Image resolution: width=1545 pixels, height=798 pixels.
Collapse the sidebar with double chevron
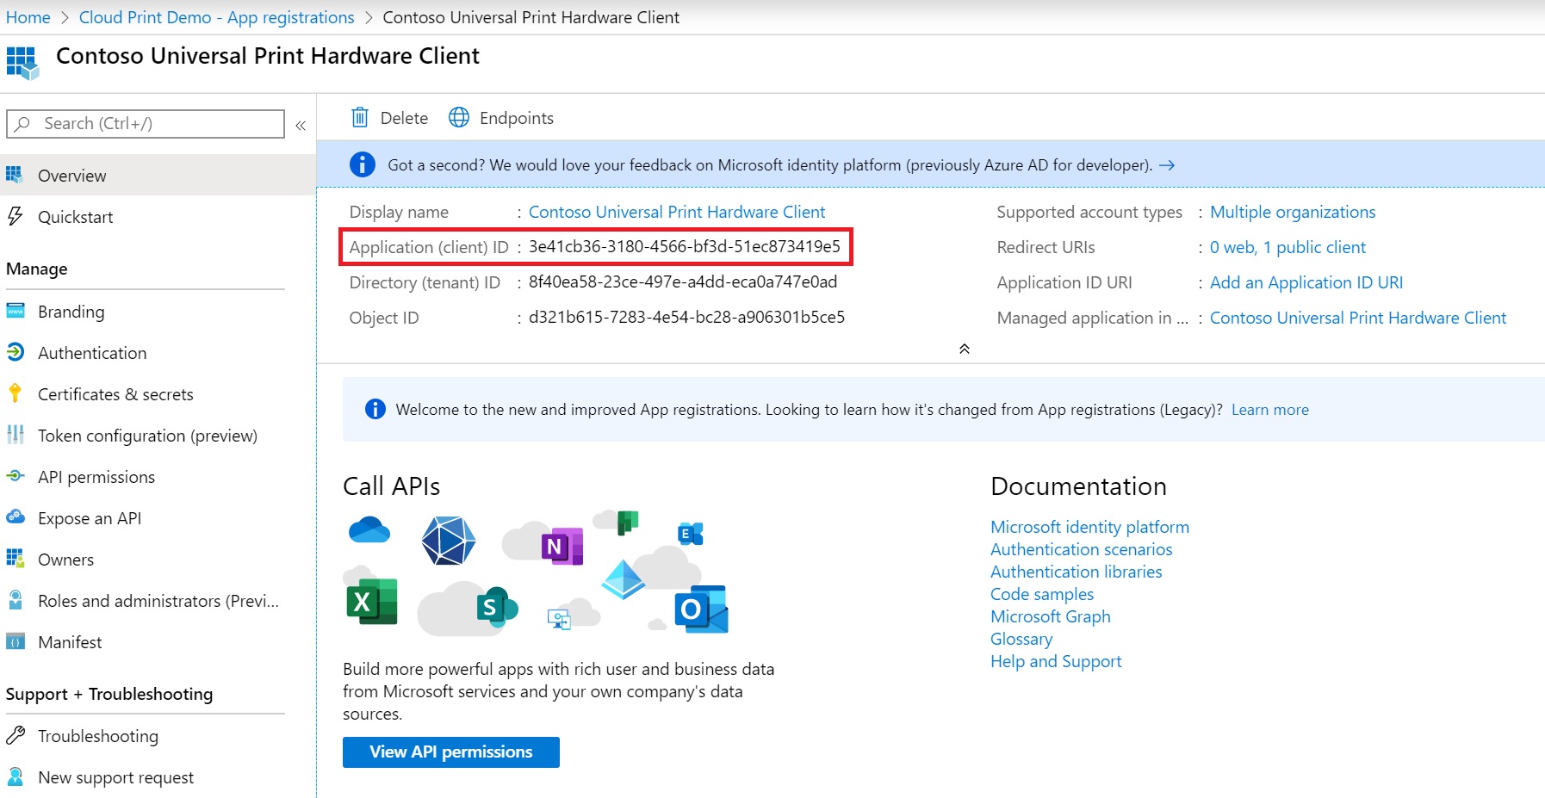(301, 125)
